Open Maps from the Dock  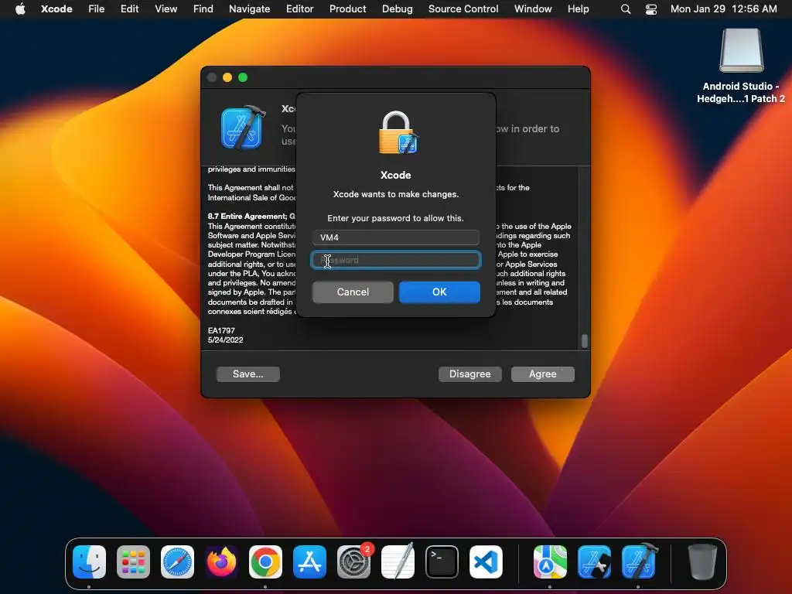(x=550, y=562)
